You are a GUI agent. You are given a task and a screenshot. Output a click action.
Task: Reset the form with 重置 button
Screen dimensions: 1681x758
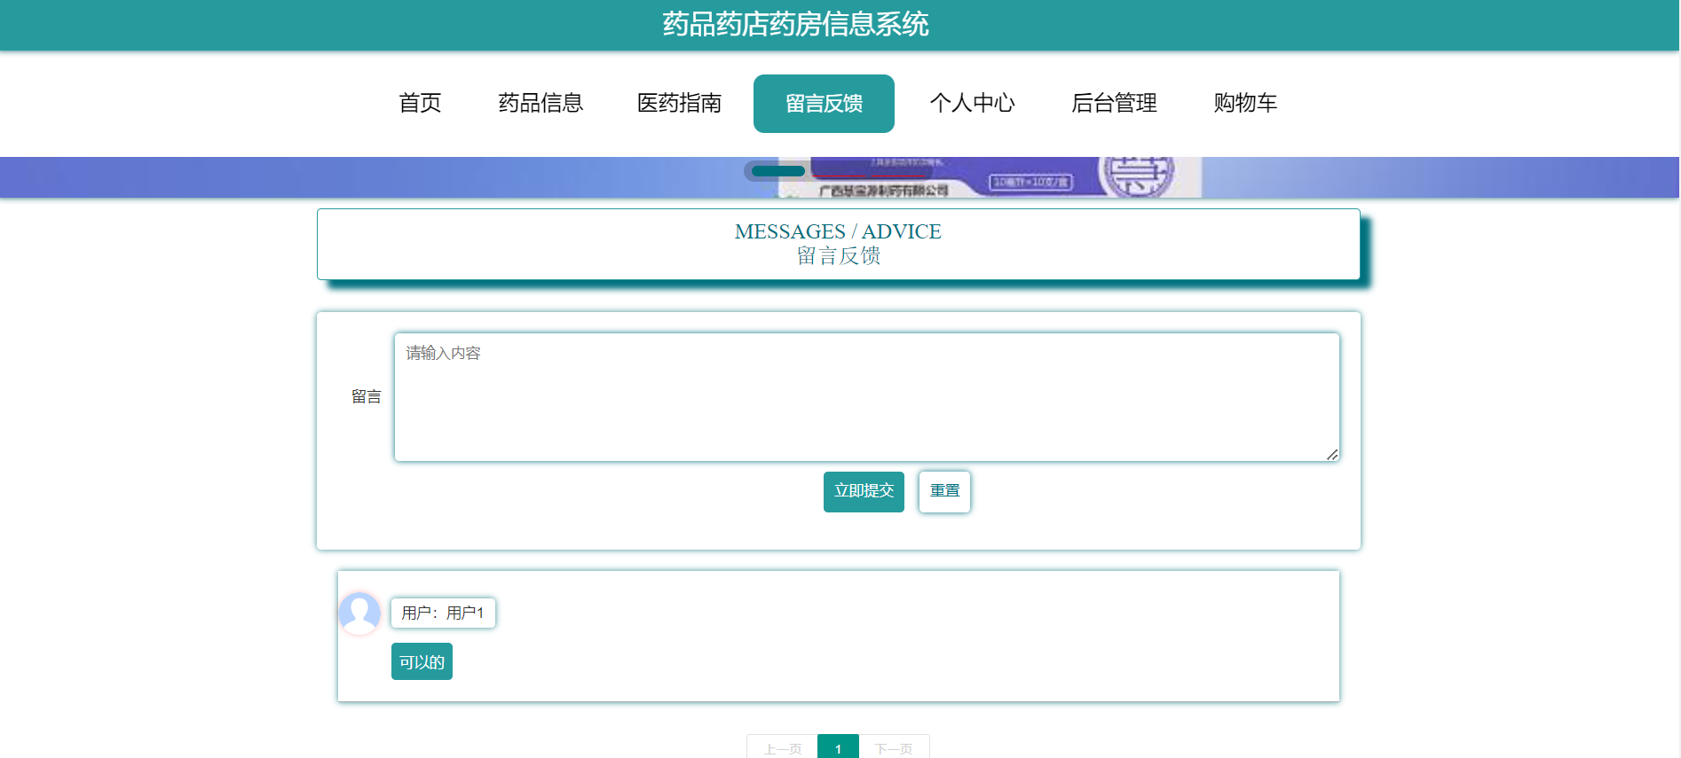pos(944,491)
